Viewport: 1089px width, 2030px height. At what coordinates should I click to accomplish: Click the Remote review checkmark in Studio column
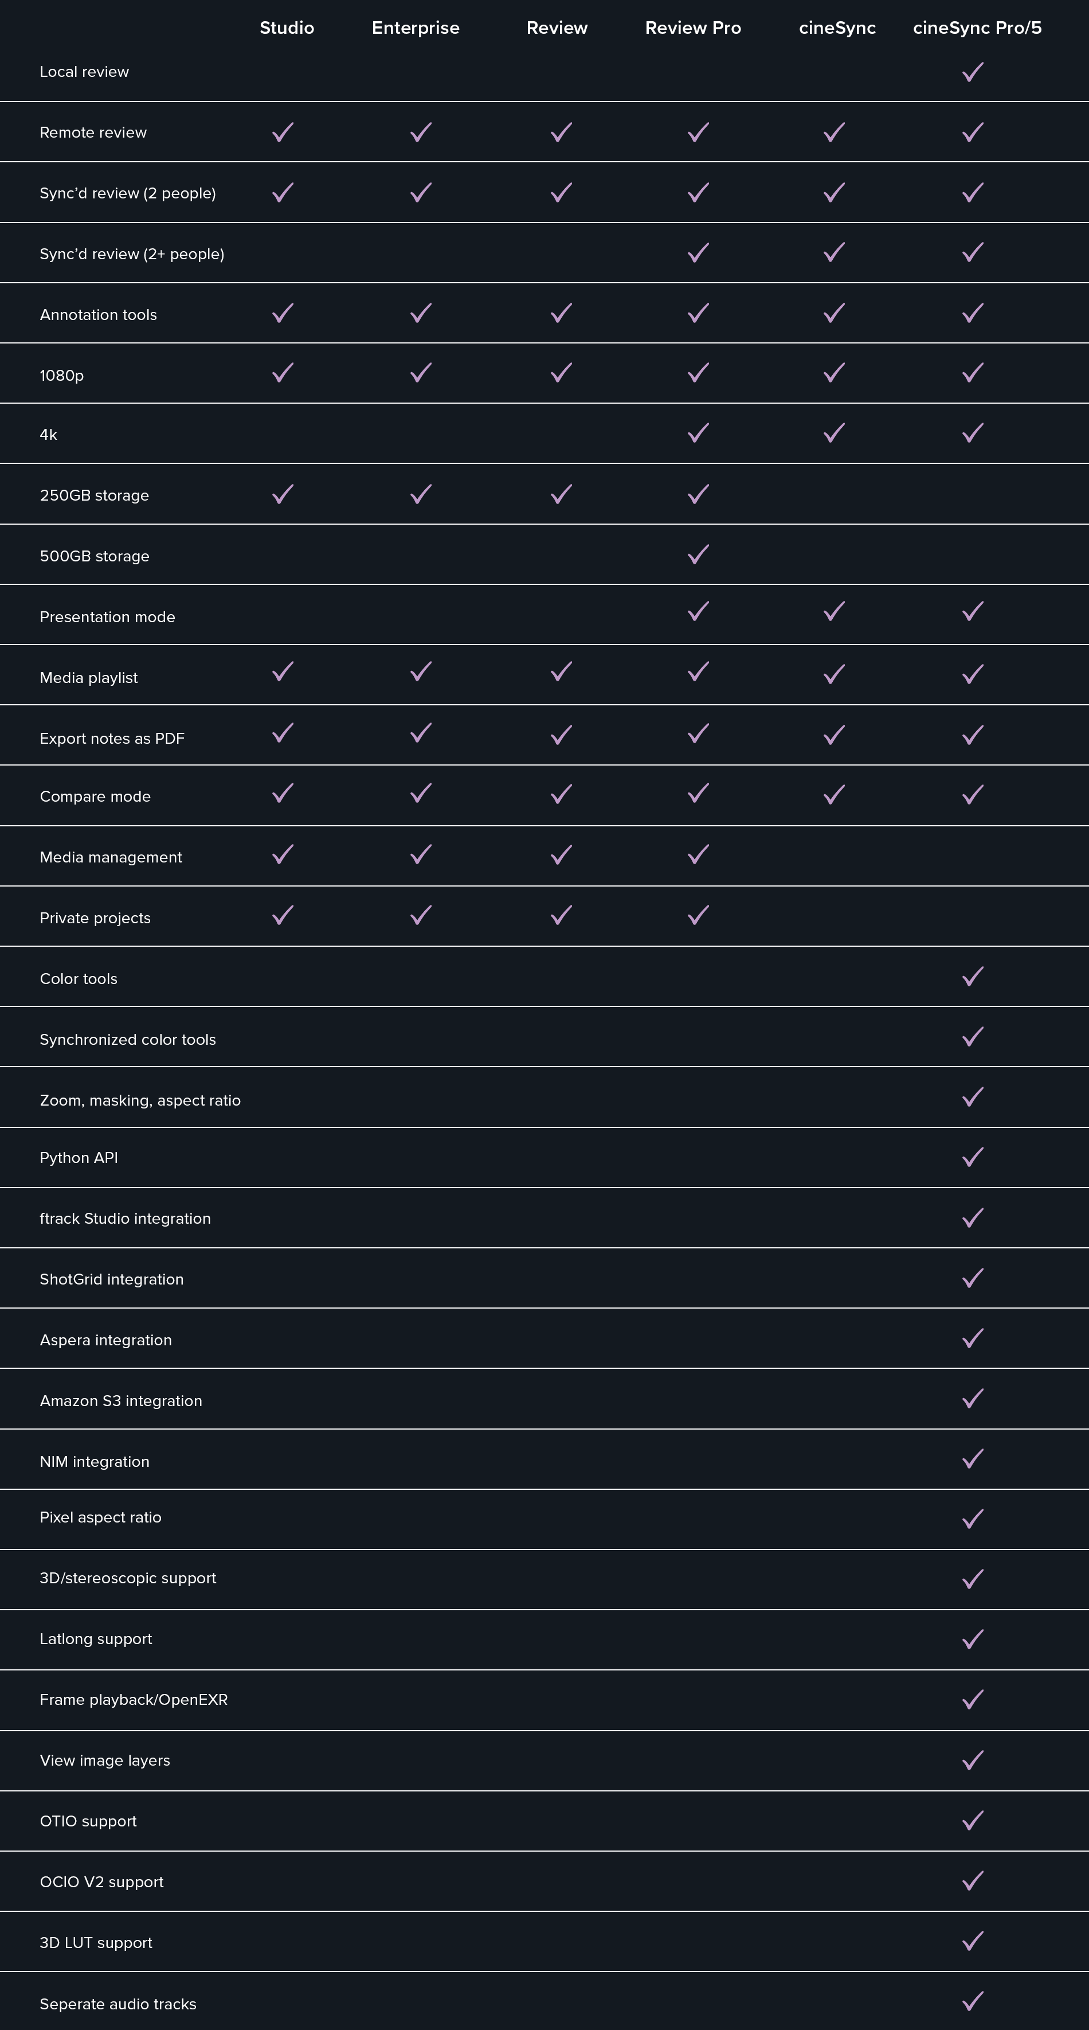tap(283, 131)
